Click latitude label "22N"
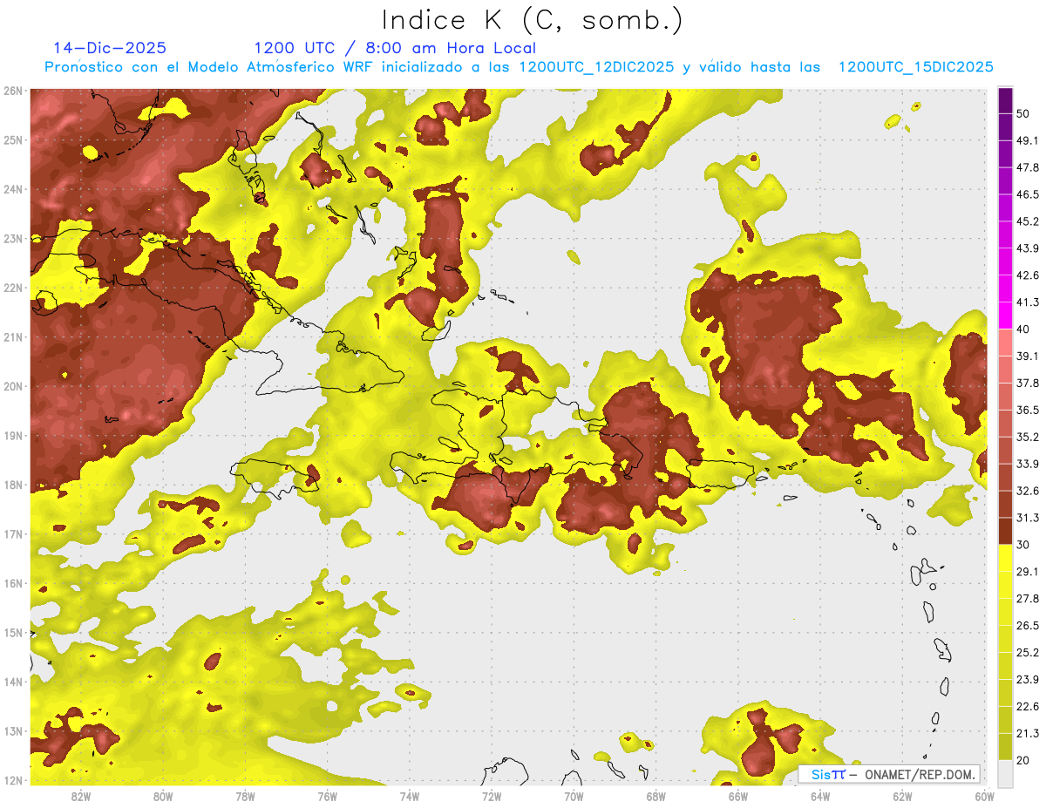 click(13, 288)
